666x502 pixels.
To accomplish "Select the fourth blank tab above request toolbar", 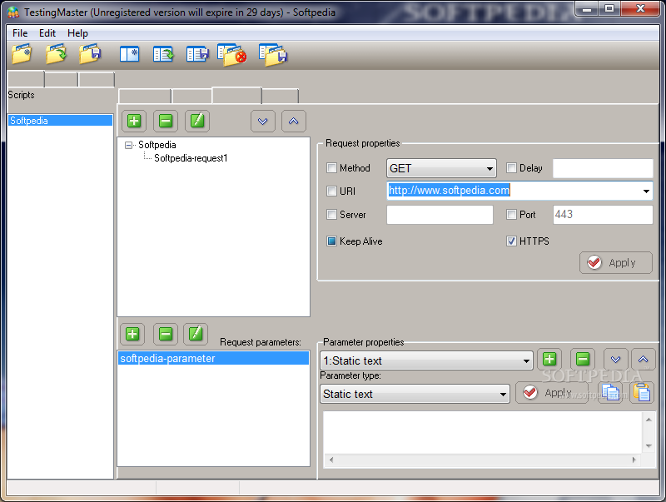I will 281,96.
